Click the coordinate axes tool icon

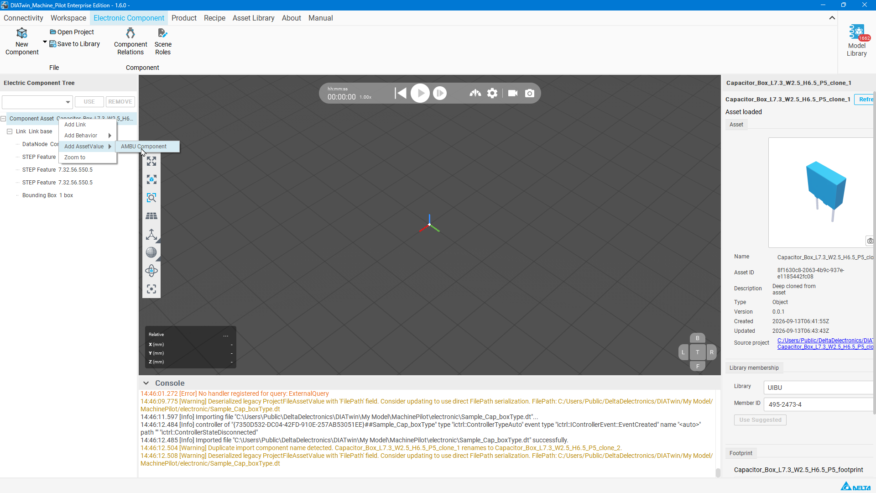(x=151, y=234)
